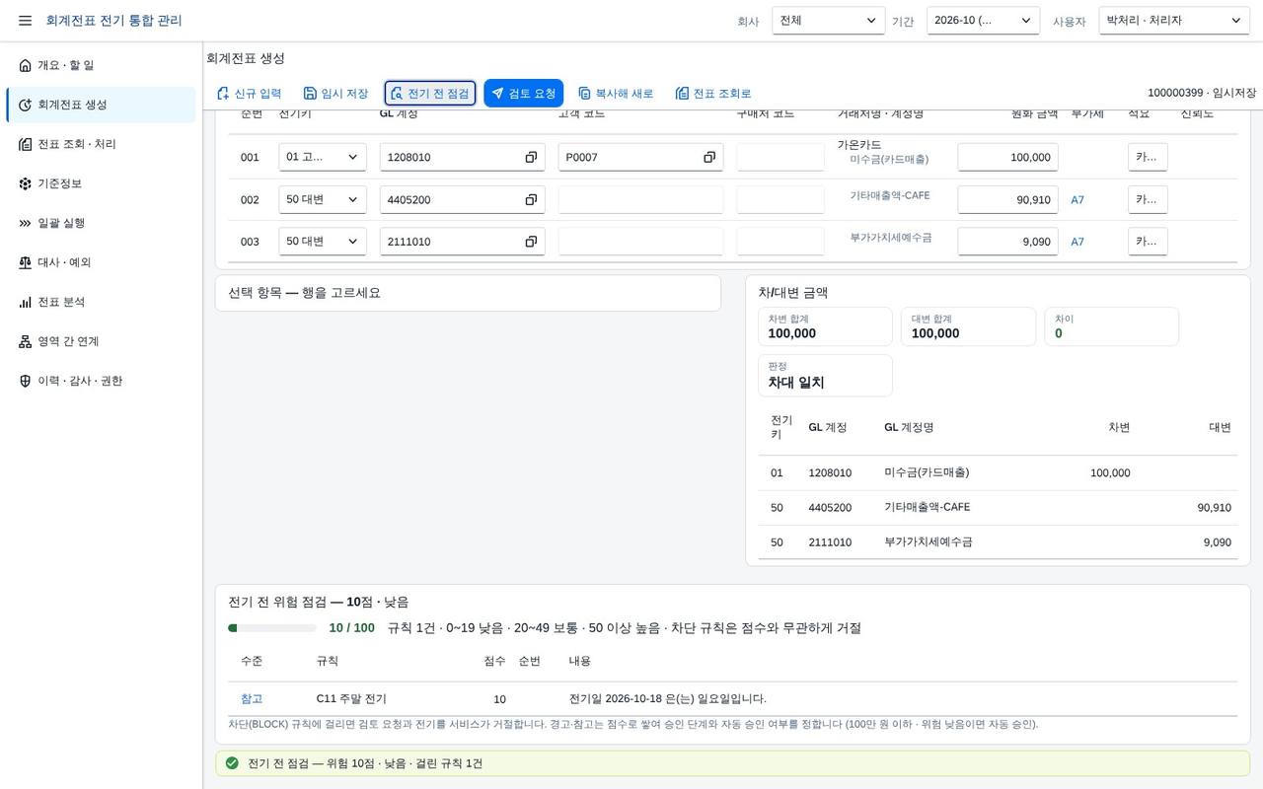Navigate to 대사 · 예외 in sidebar
The width and height of the screenshot is (1263, 789).
point(101,262)
